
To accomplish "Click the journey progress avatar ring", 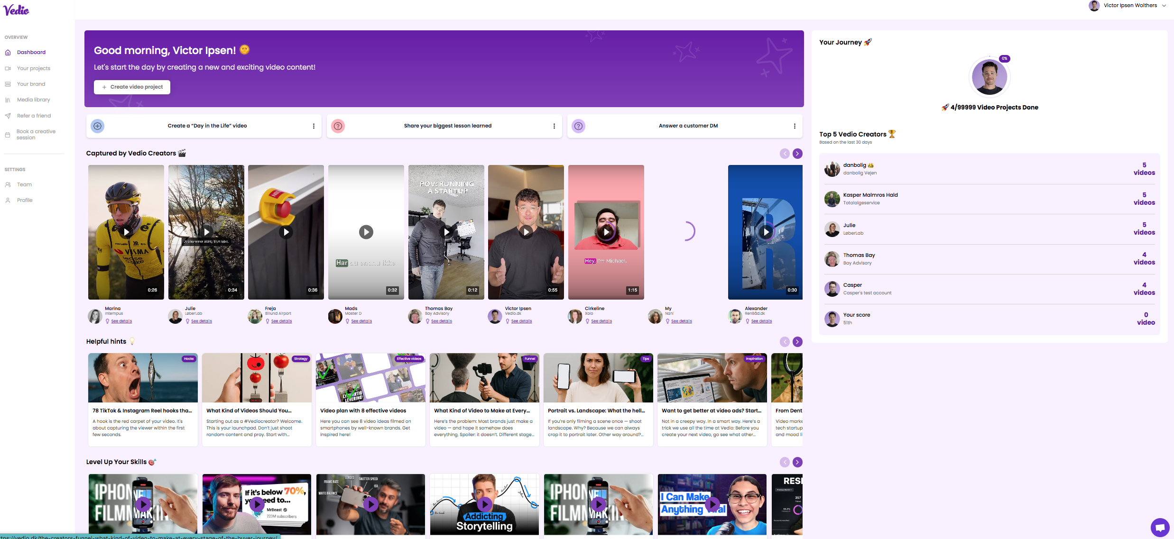I will click(989, 76).
